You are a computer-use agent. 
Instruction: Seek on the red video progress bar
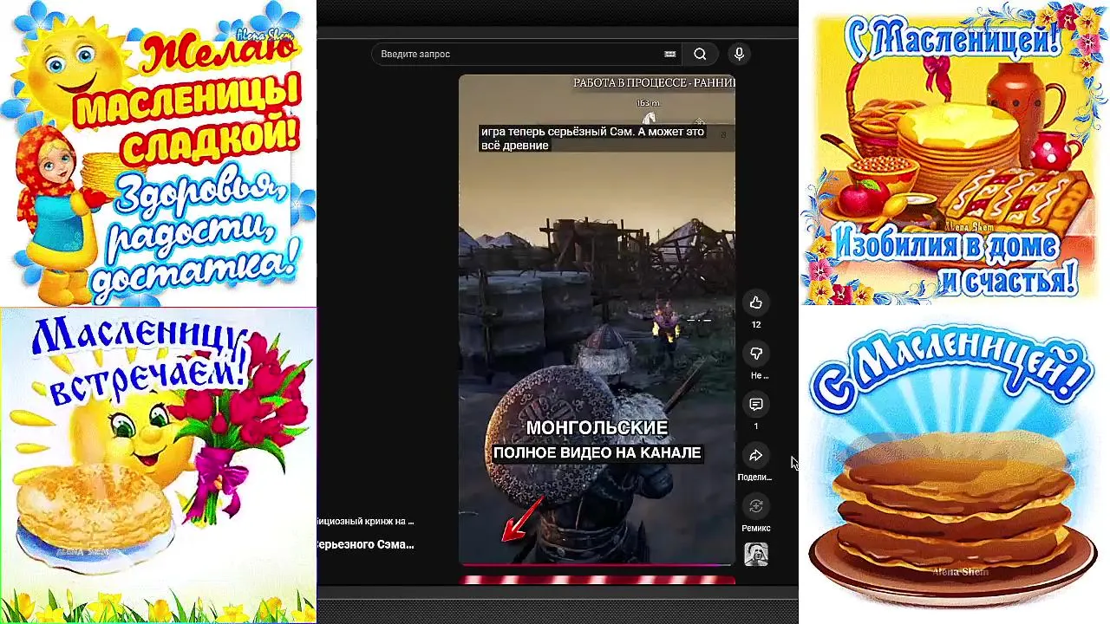[597, 564]
